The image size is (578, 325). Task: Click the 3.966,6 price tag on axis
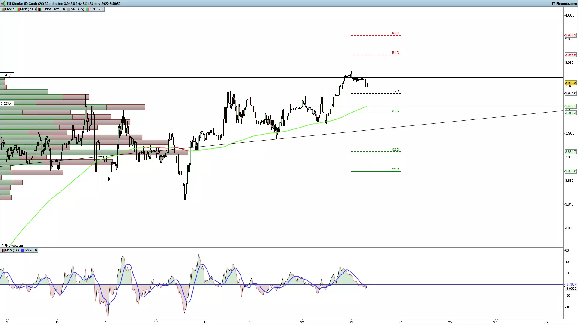click(570, 55)
